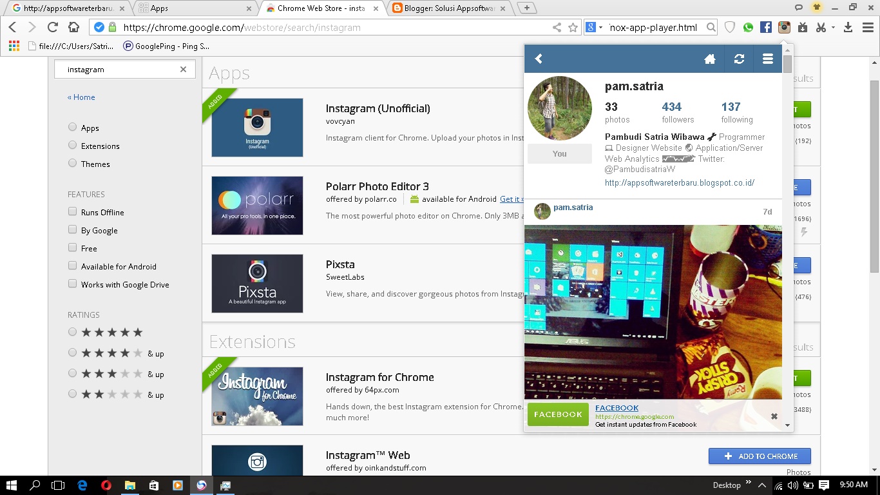The height and width of the screenshot is (495, 880).
Task: Go back with browser back arrow
Action: [12, 27]
